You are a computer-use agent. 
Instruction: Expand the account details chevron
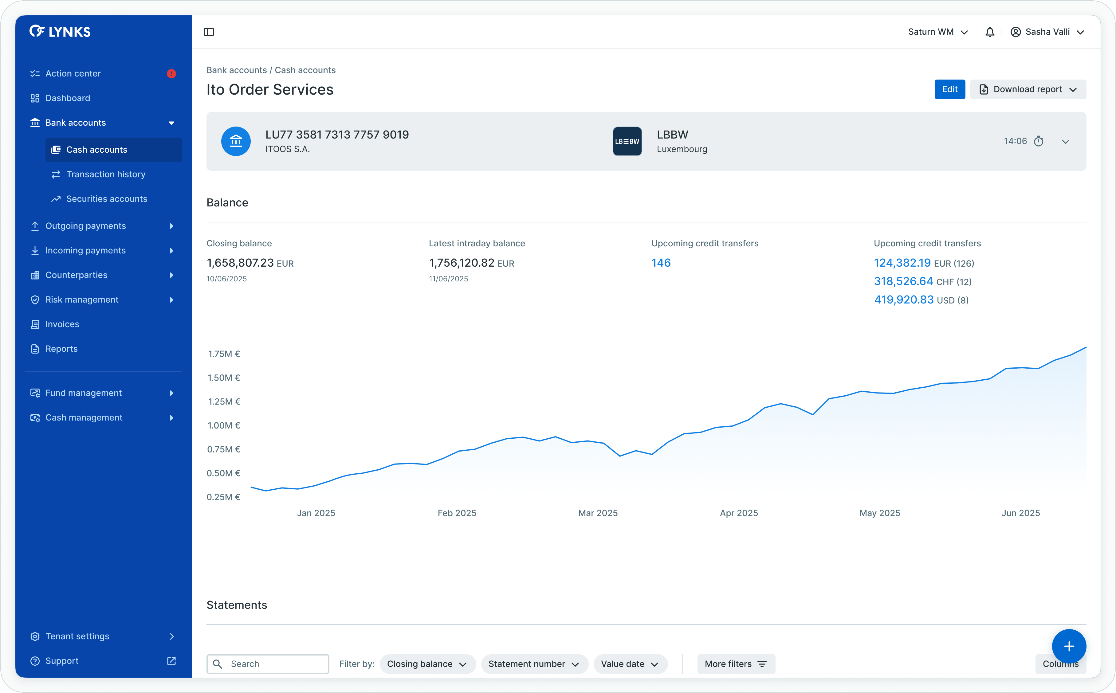(1066, 142)
